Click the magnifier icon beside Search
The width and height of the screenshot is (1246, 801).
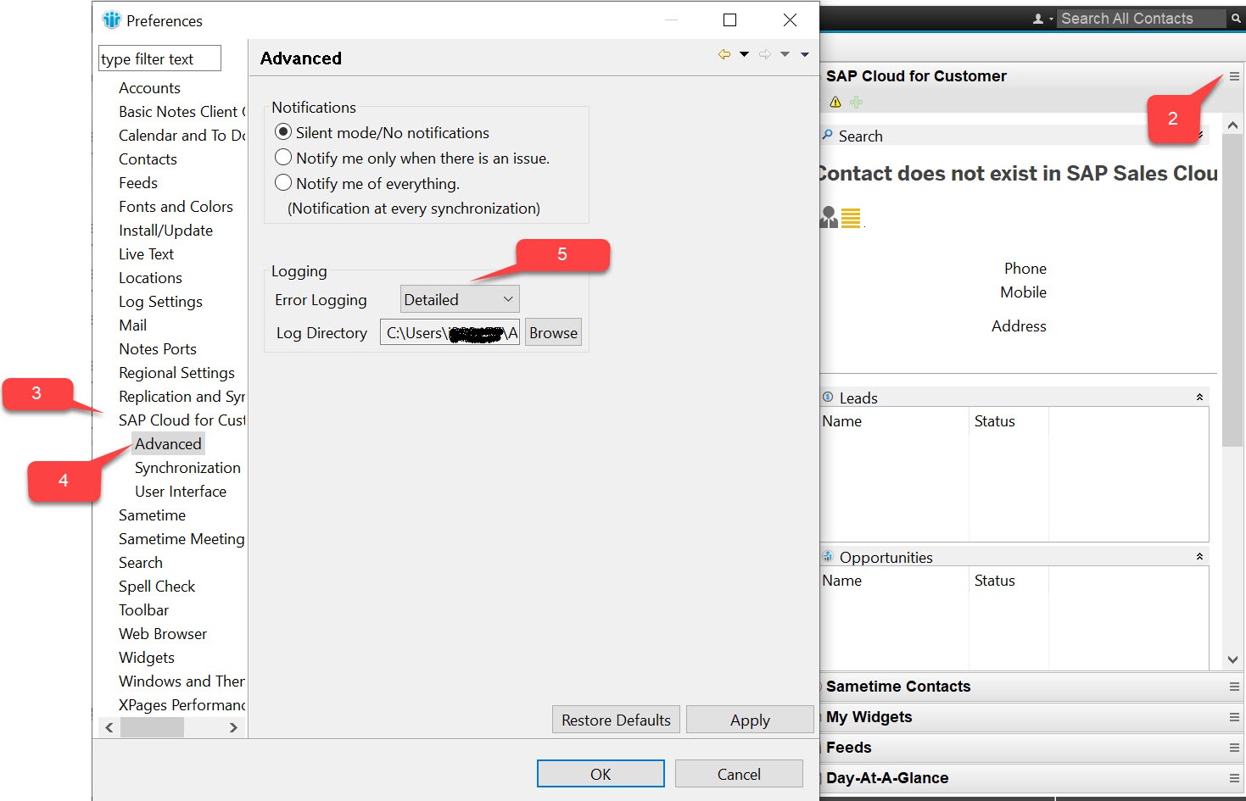[827, 135]
